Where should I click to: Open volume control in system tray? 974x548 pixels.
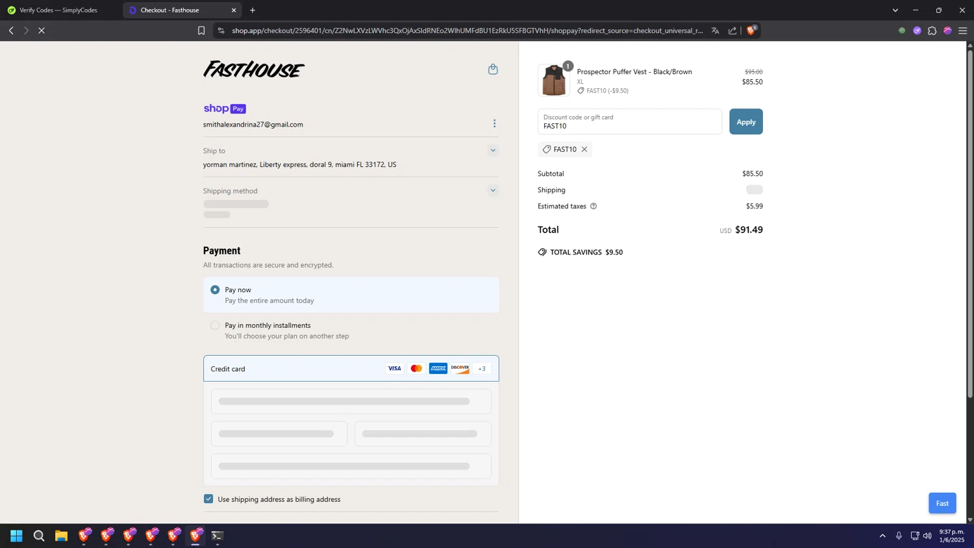pos(927,536)
